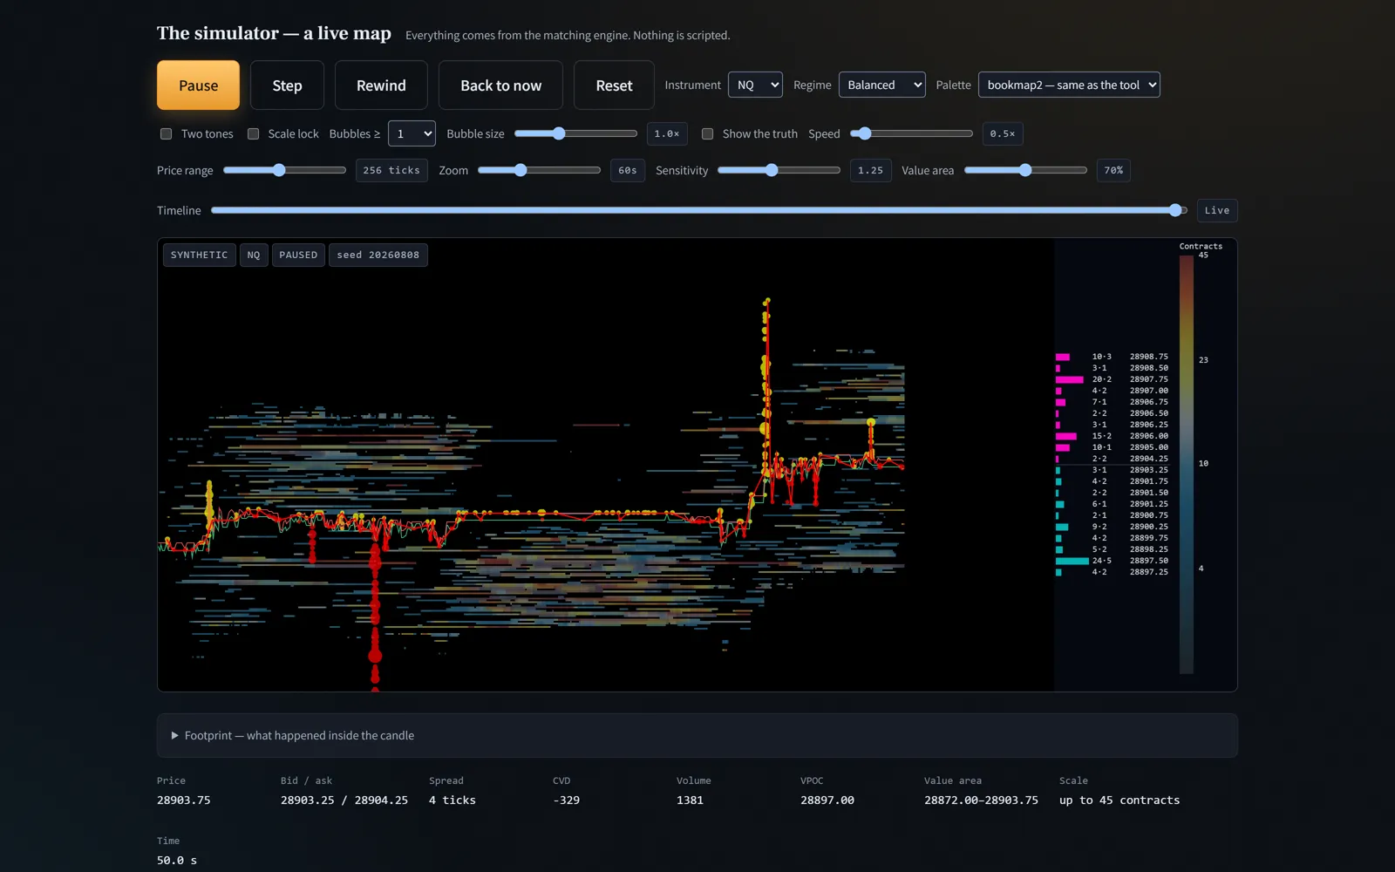Toggle the Scale lock checkbox
The image size is (1395, 872).
pyautogui.click(x=253, y=133)
